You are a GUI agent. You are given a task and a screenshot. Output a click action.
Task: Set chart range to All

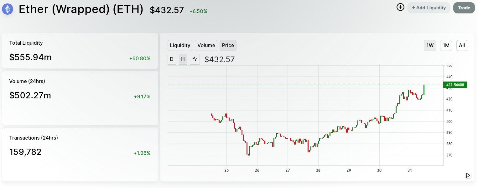point(462,45)
